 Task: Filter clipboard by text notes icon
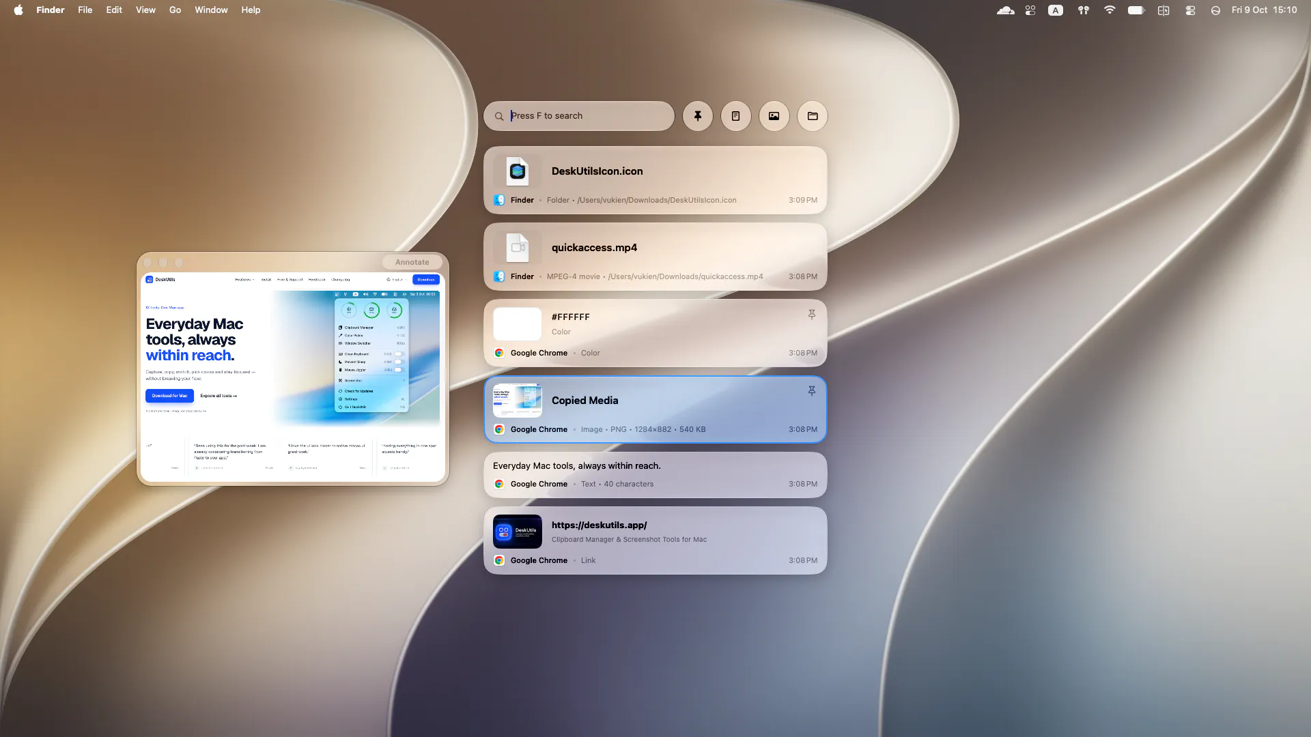pos(735,116)
